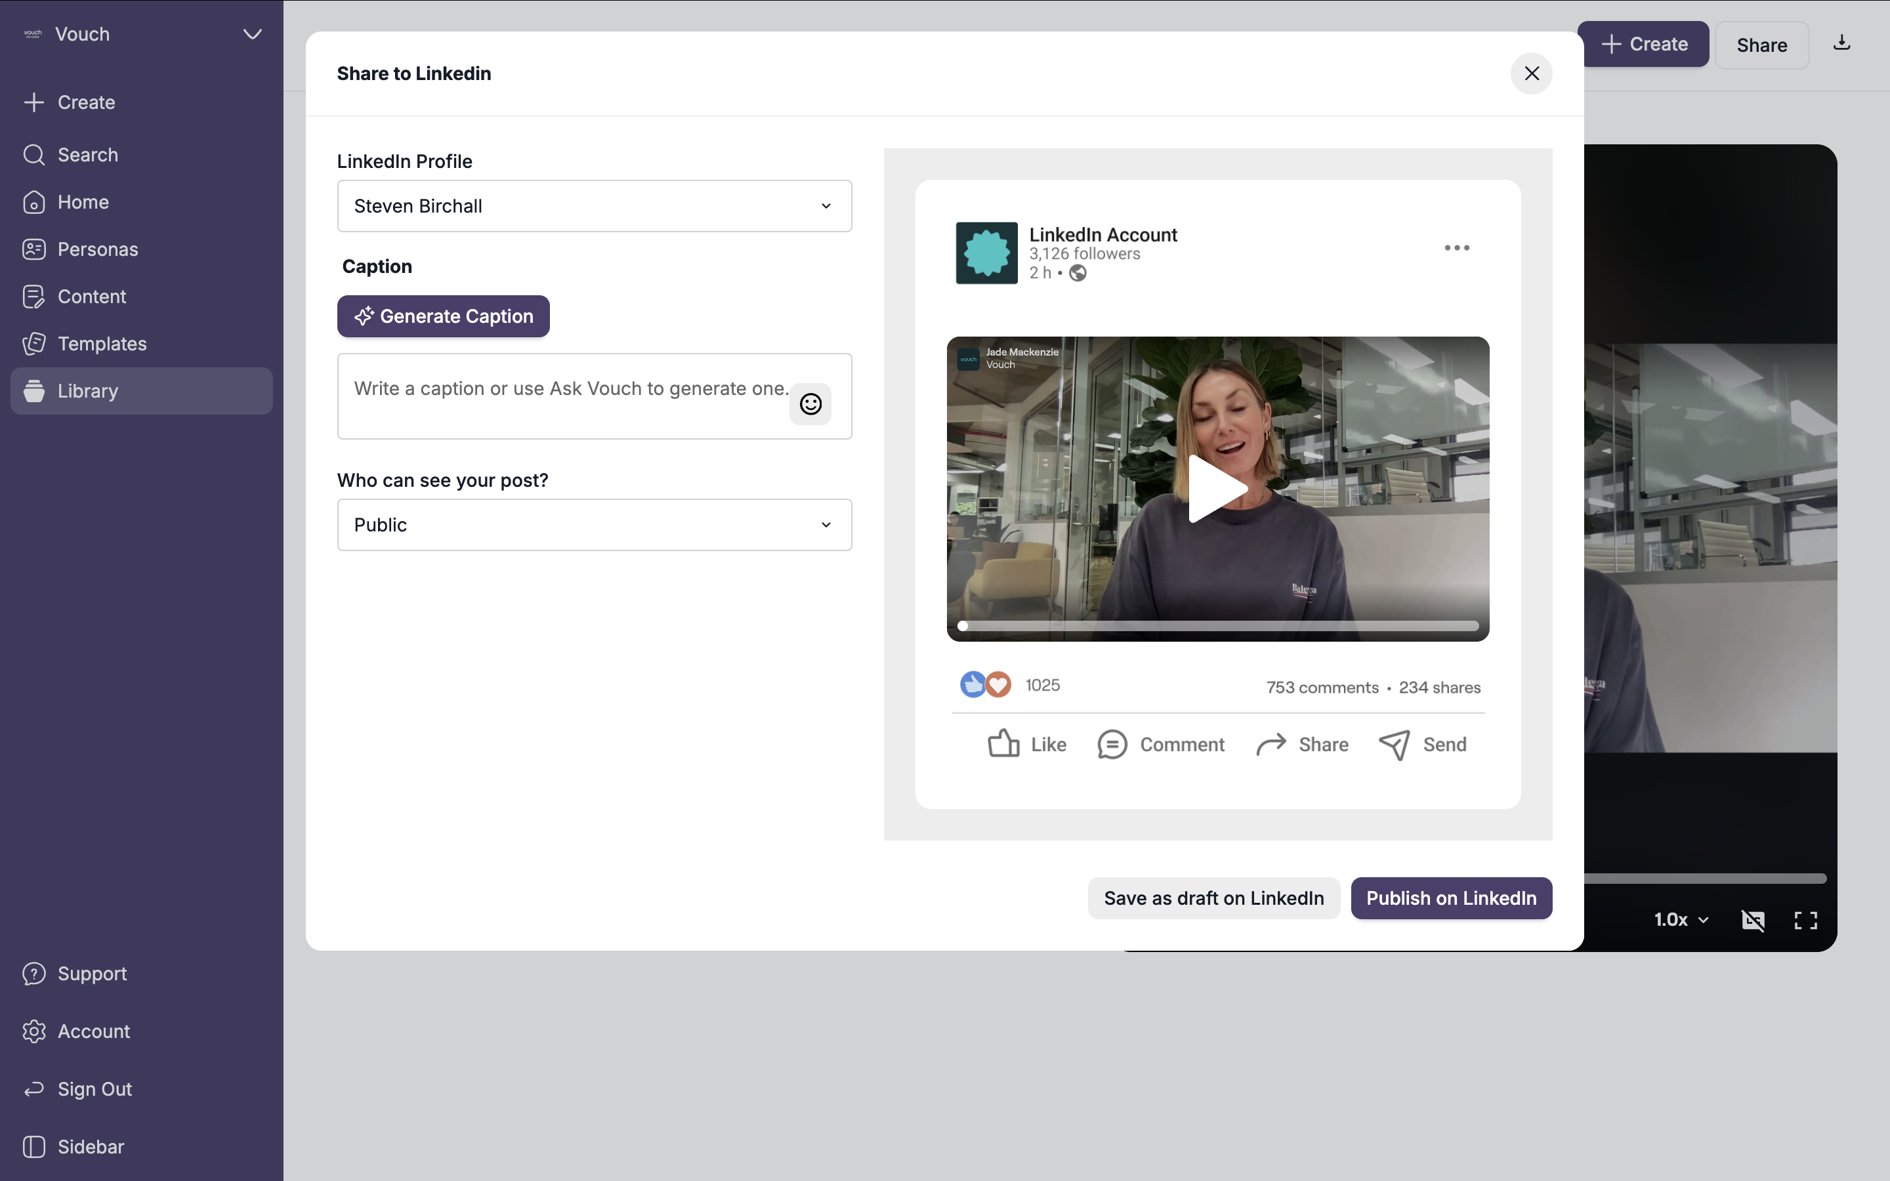Click the 1025 reactions count
This screenshot has width=1890, height=1181.
(x=1043, y=685)
